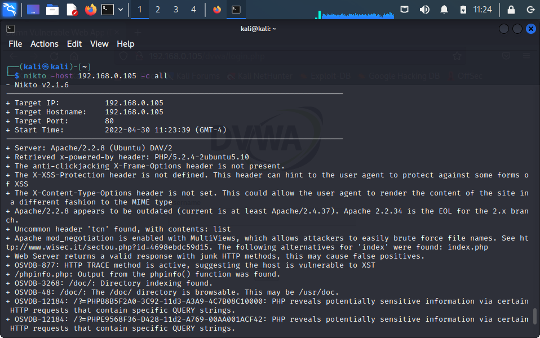Click the 'Apache/2.2.8 appears to be outdated' line
The image size is (540, 338).
point(267,215)
